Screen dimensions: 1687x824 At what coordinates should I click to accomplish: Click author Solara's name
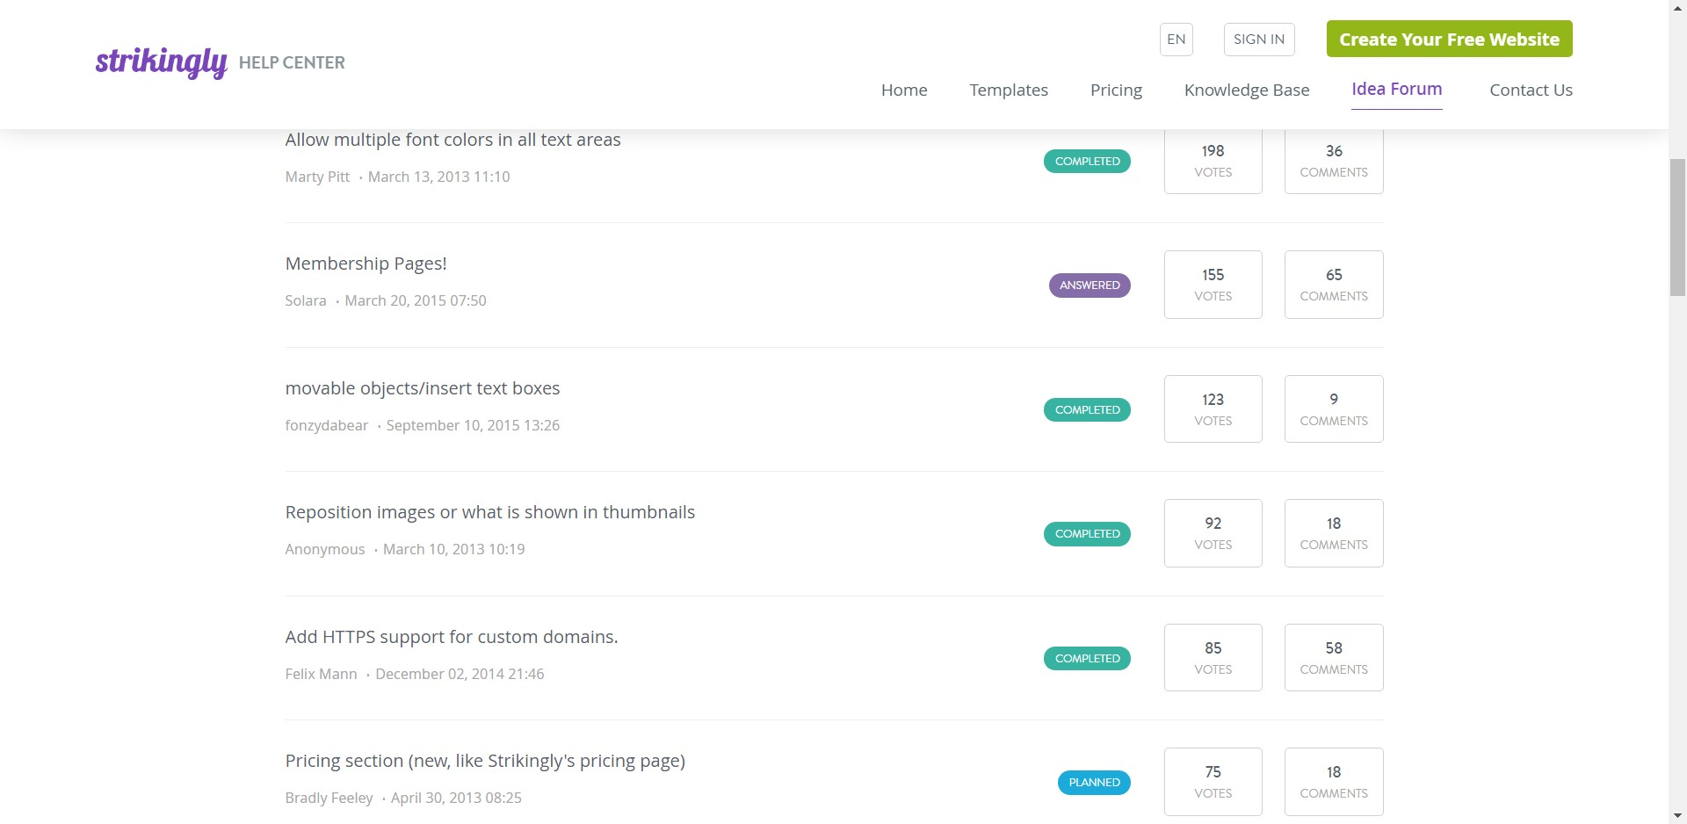[x=305, y=300]
